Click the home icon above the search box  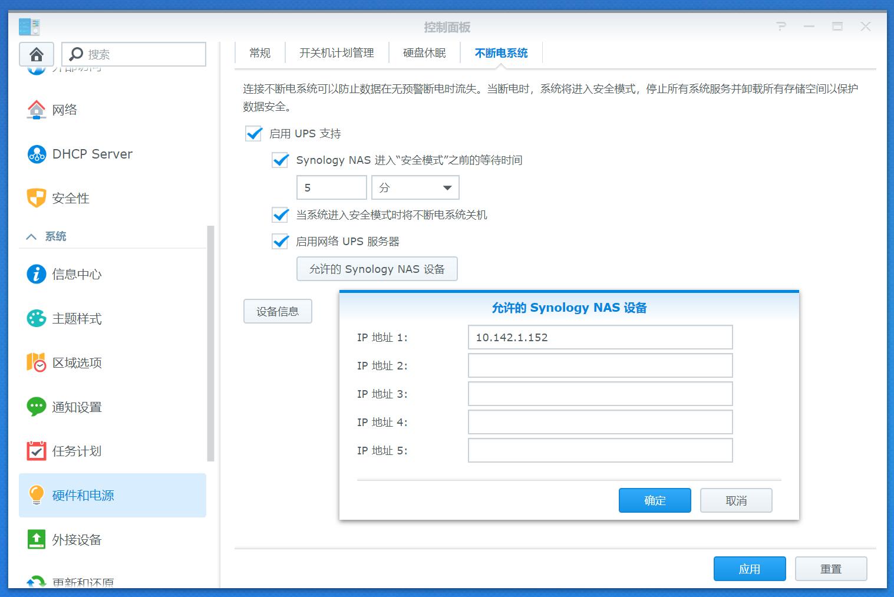click(x=36, y=54)
